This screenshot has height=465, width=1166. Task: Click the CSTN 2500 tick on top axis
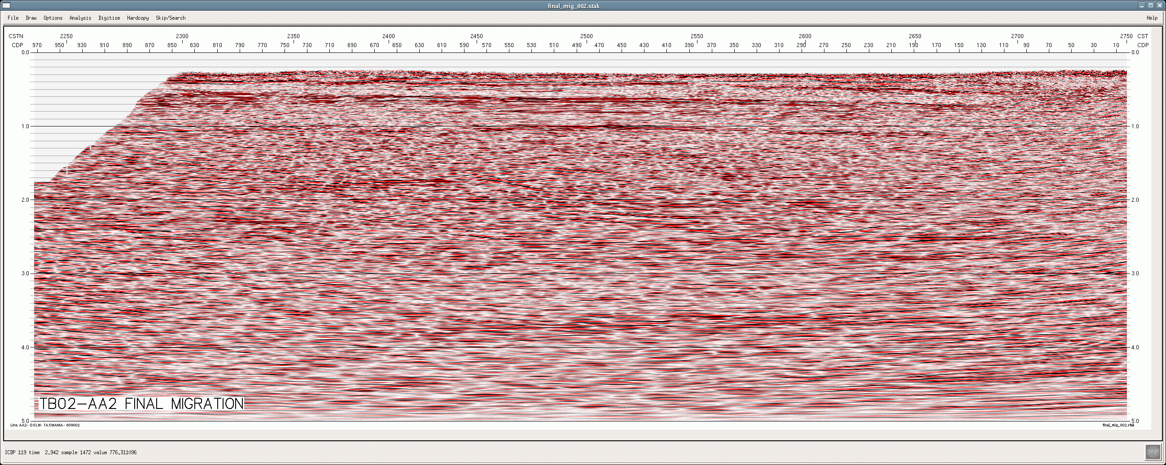[x=587, y=36]
